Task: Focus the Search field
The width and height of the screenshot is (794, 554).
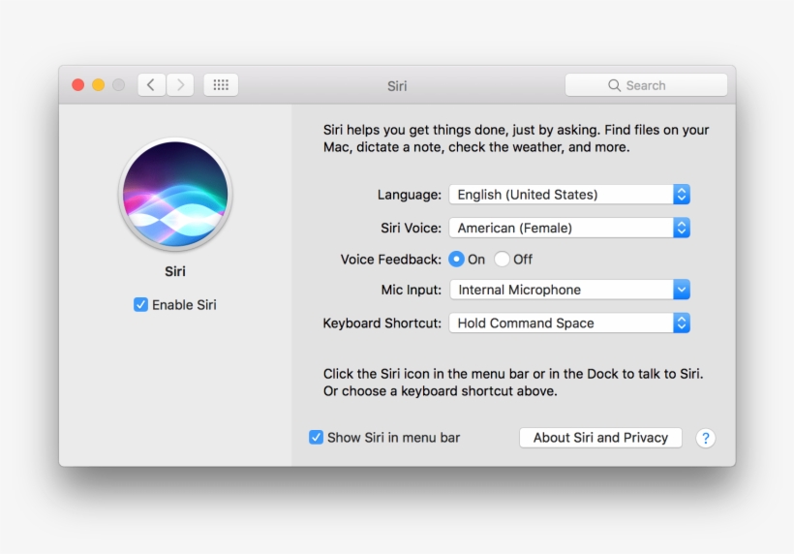Action: pos(646,85)
